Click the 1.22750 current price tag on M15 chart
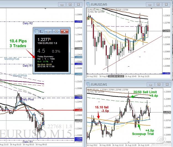Screen dimensions: 173x147 click(x=78, y=120)
